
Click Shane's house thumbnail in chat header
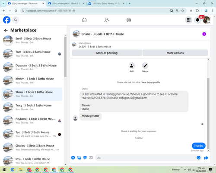[76, 34]
